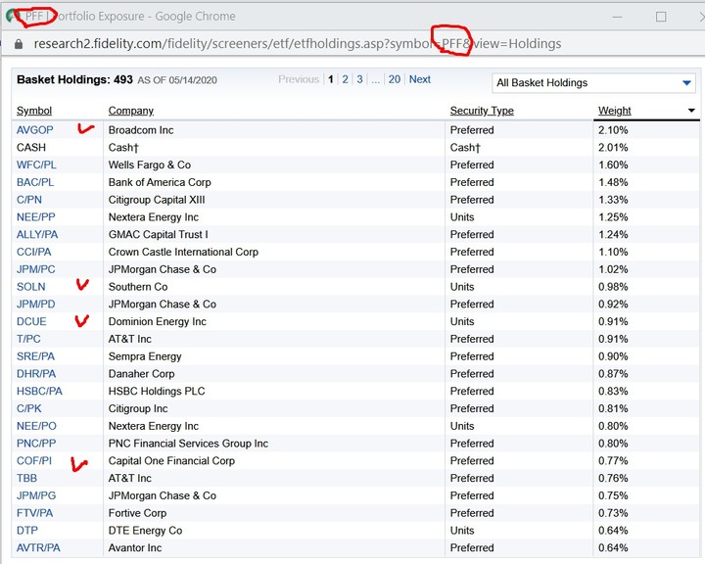Click the address bar URL field
705x564 pixels.
coord(298,44)
